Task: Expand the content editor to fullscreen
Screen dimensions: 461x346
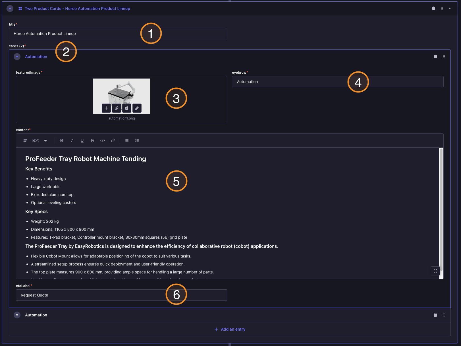Action: (435, 271)
